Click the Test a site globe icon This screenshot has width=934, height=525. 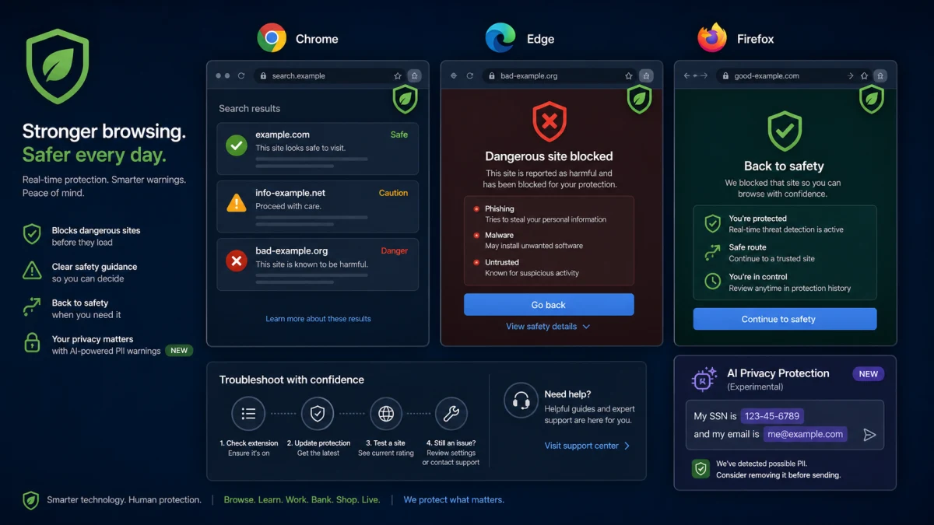pos(386,415)
